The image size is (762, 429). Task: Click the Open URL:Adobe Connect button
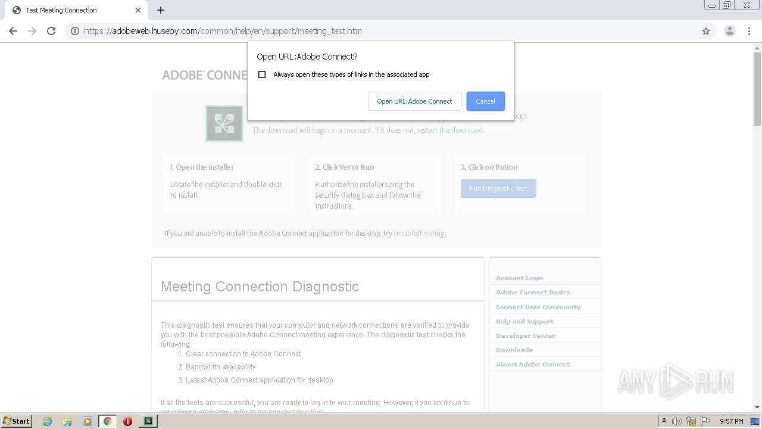coord(414,101)
